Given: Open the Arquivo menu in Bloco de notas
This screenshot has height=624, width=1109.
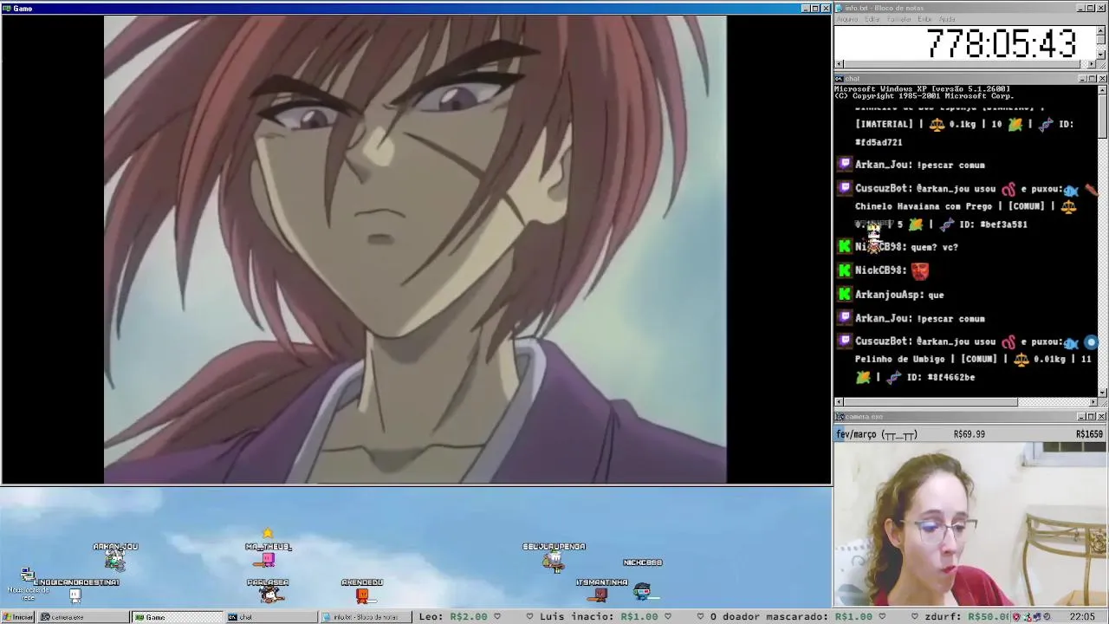Looking at the screenshot, I should pos(846,19).
